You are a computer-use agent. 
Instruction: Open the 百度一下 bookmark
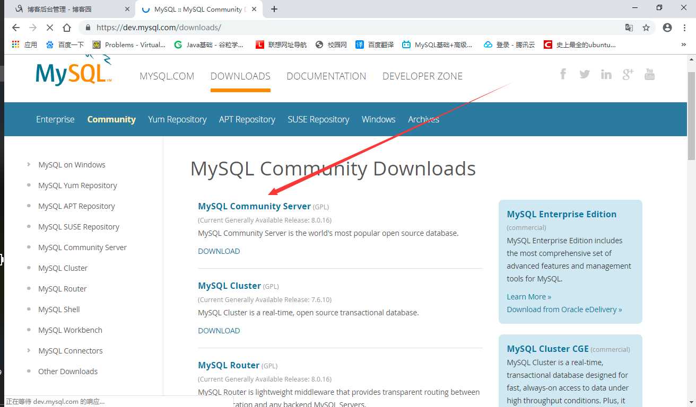(x=65, y=45)
